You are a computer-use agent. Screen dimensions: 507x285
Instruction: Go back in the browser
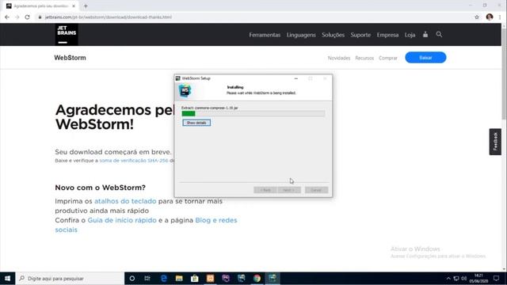click(x=7, y=17)
